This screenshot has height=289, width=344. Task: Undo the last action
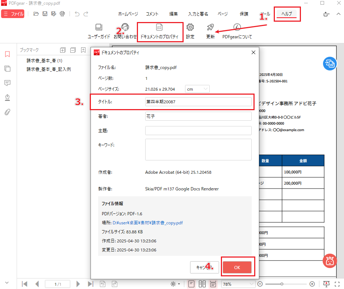point(77,14)
